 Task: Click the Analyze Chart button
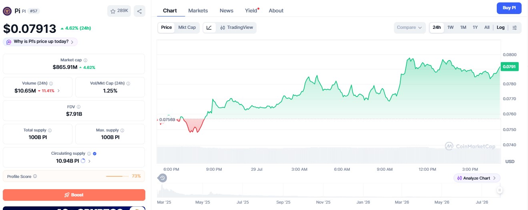(x=477, y=178)
